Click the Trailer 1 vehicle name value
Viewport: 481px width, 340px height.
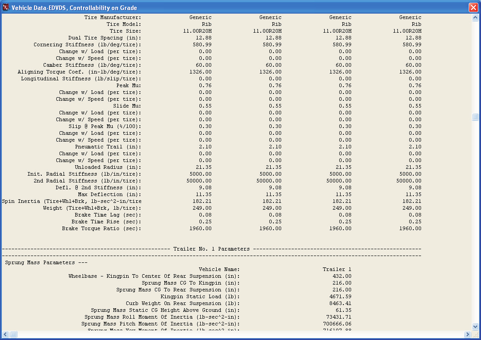point(337,269)
